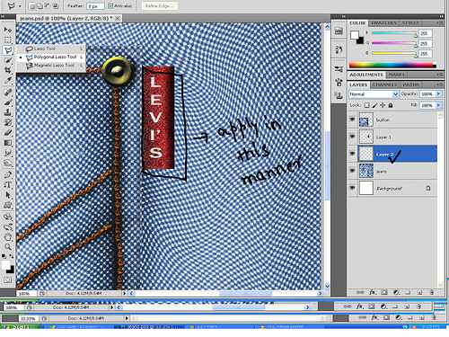This screenshot has width=449, height=337.
Task: Switch to the Styles tab
Action: click(410, 23)
